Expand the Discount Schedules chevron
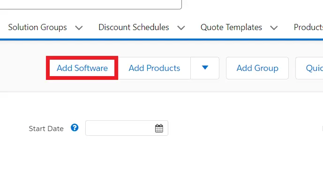Viewport: 323px width, 187px height. coord(181,28)
